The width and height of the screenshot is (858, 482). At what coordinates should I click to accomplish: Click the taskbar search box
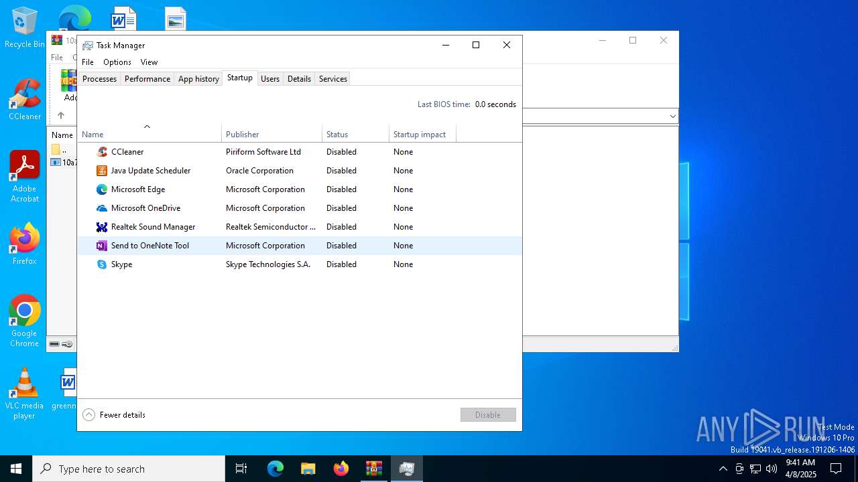point(129,469)
